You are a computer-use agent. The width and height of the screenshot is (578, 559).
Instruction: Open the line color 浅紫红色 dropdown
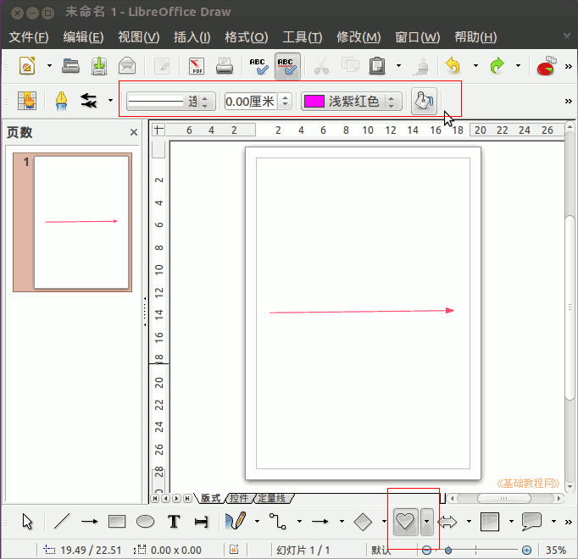pyautogui.click(x=351, y=102)
